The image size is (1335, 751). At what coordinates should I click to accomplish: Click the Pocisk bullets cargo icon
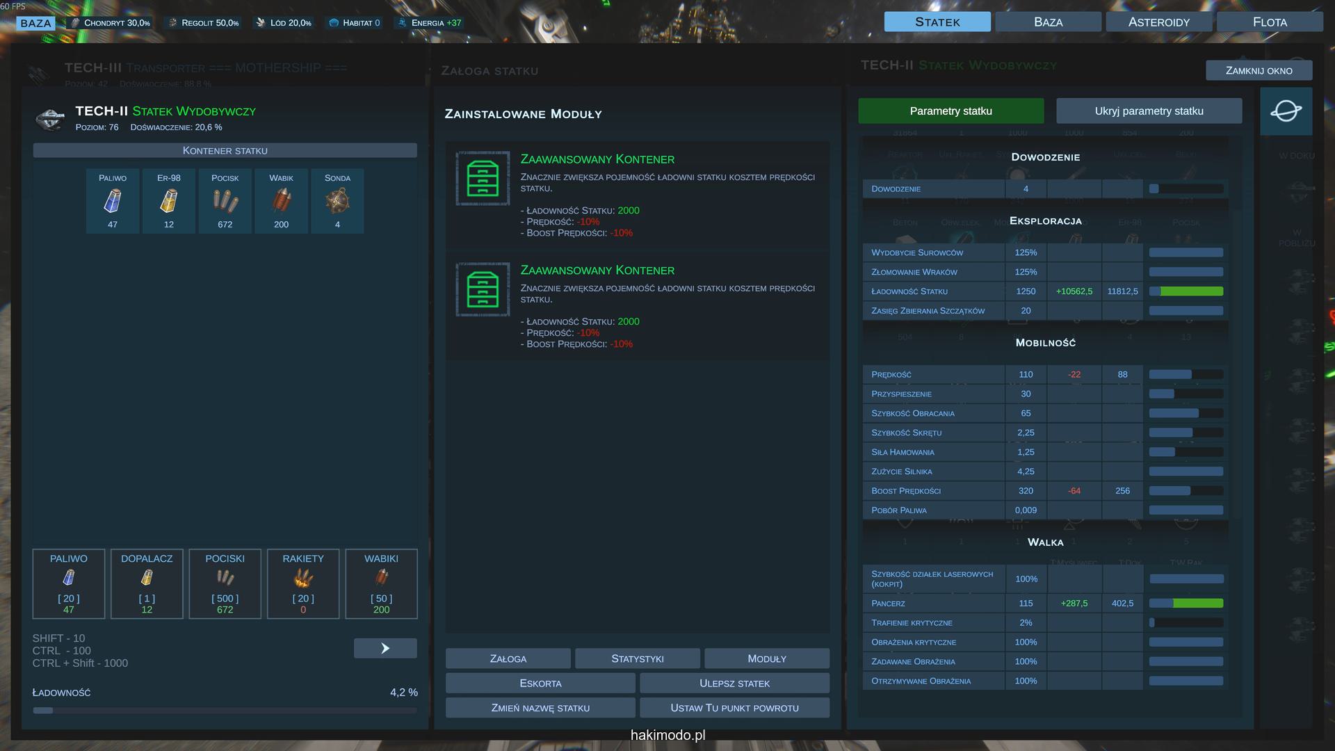pyautogui.click(x=225, y=201)
